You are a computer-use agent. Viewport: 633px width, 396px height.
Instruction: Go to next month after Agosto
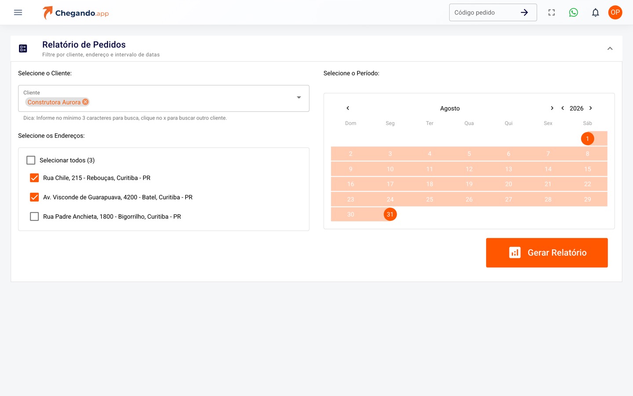click(x=552, y=108)
